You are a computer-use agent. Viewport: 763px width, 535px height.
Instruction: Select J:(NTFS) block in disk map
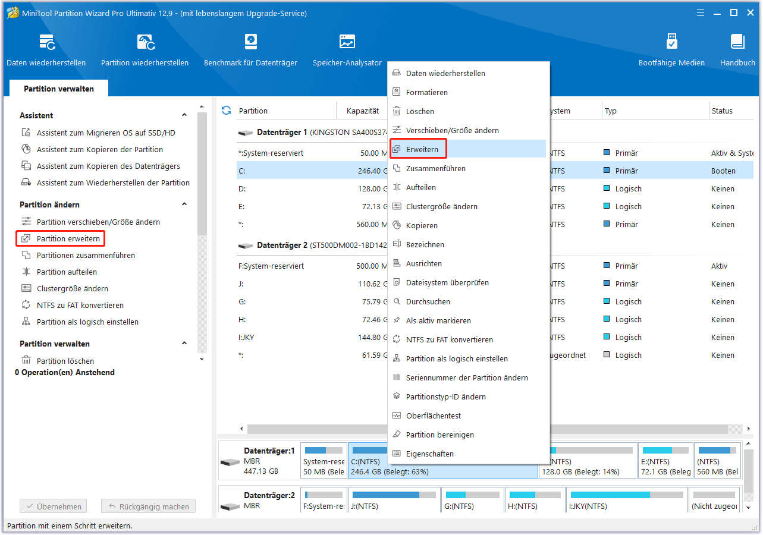point(394,501)
